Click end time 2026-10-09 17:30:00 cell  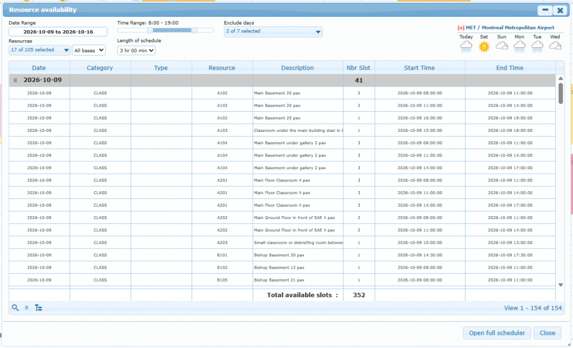(x=510, y=255)
